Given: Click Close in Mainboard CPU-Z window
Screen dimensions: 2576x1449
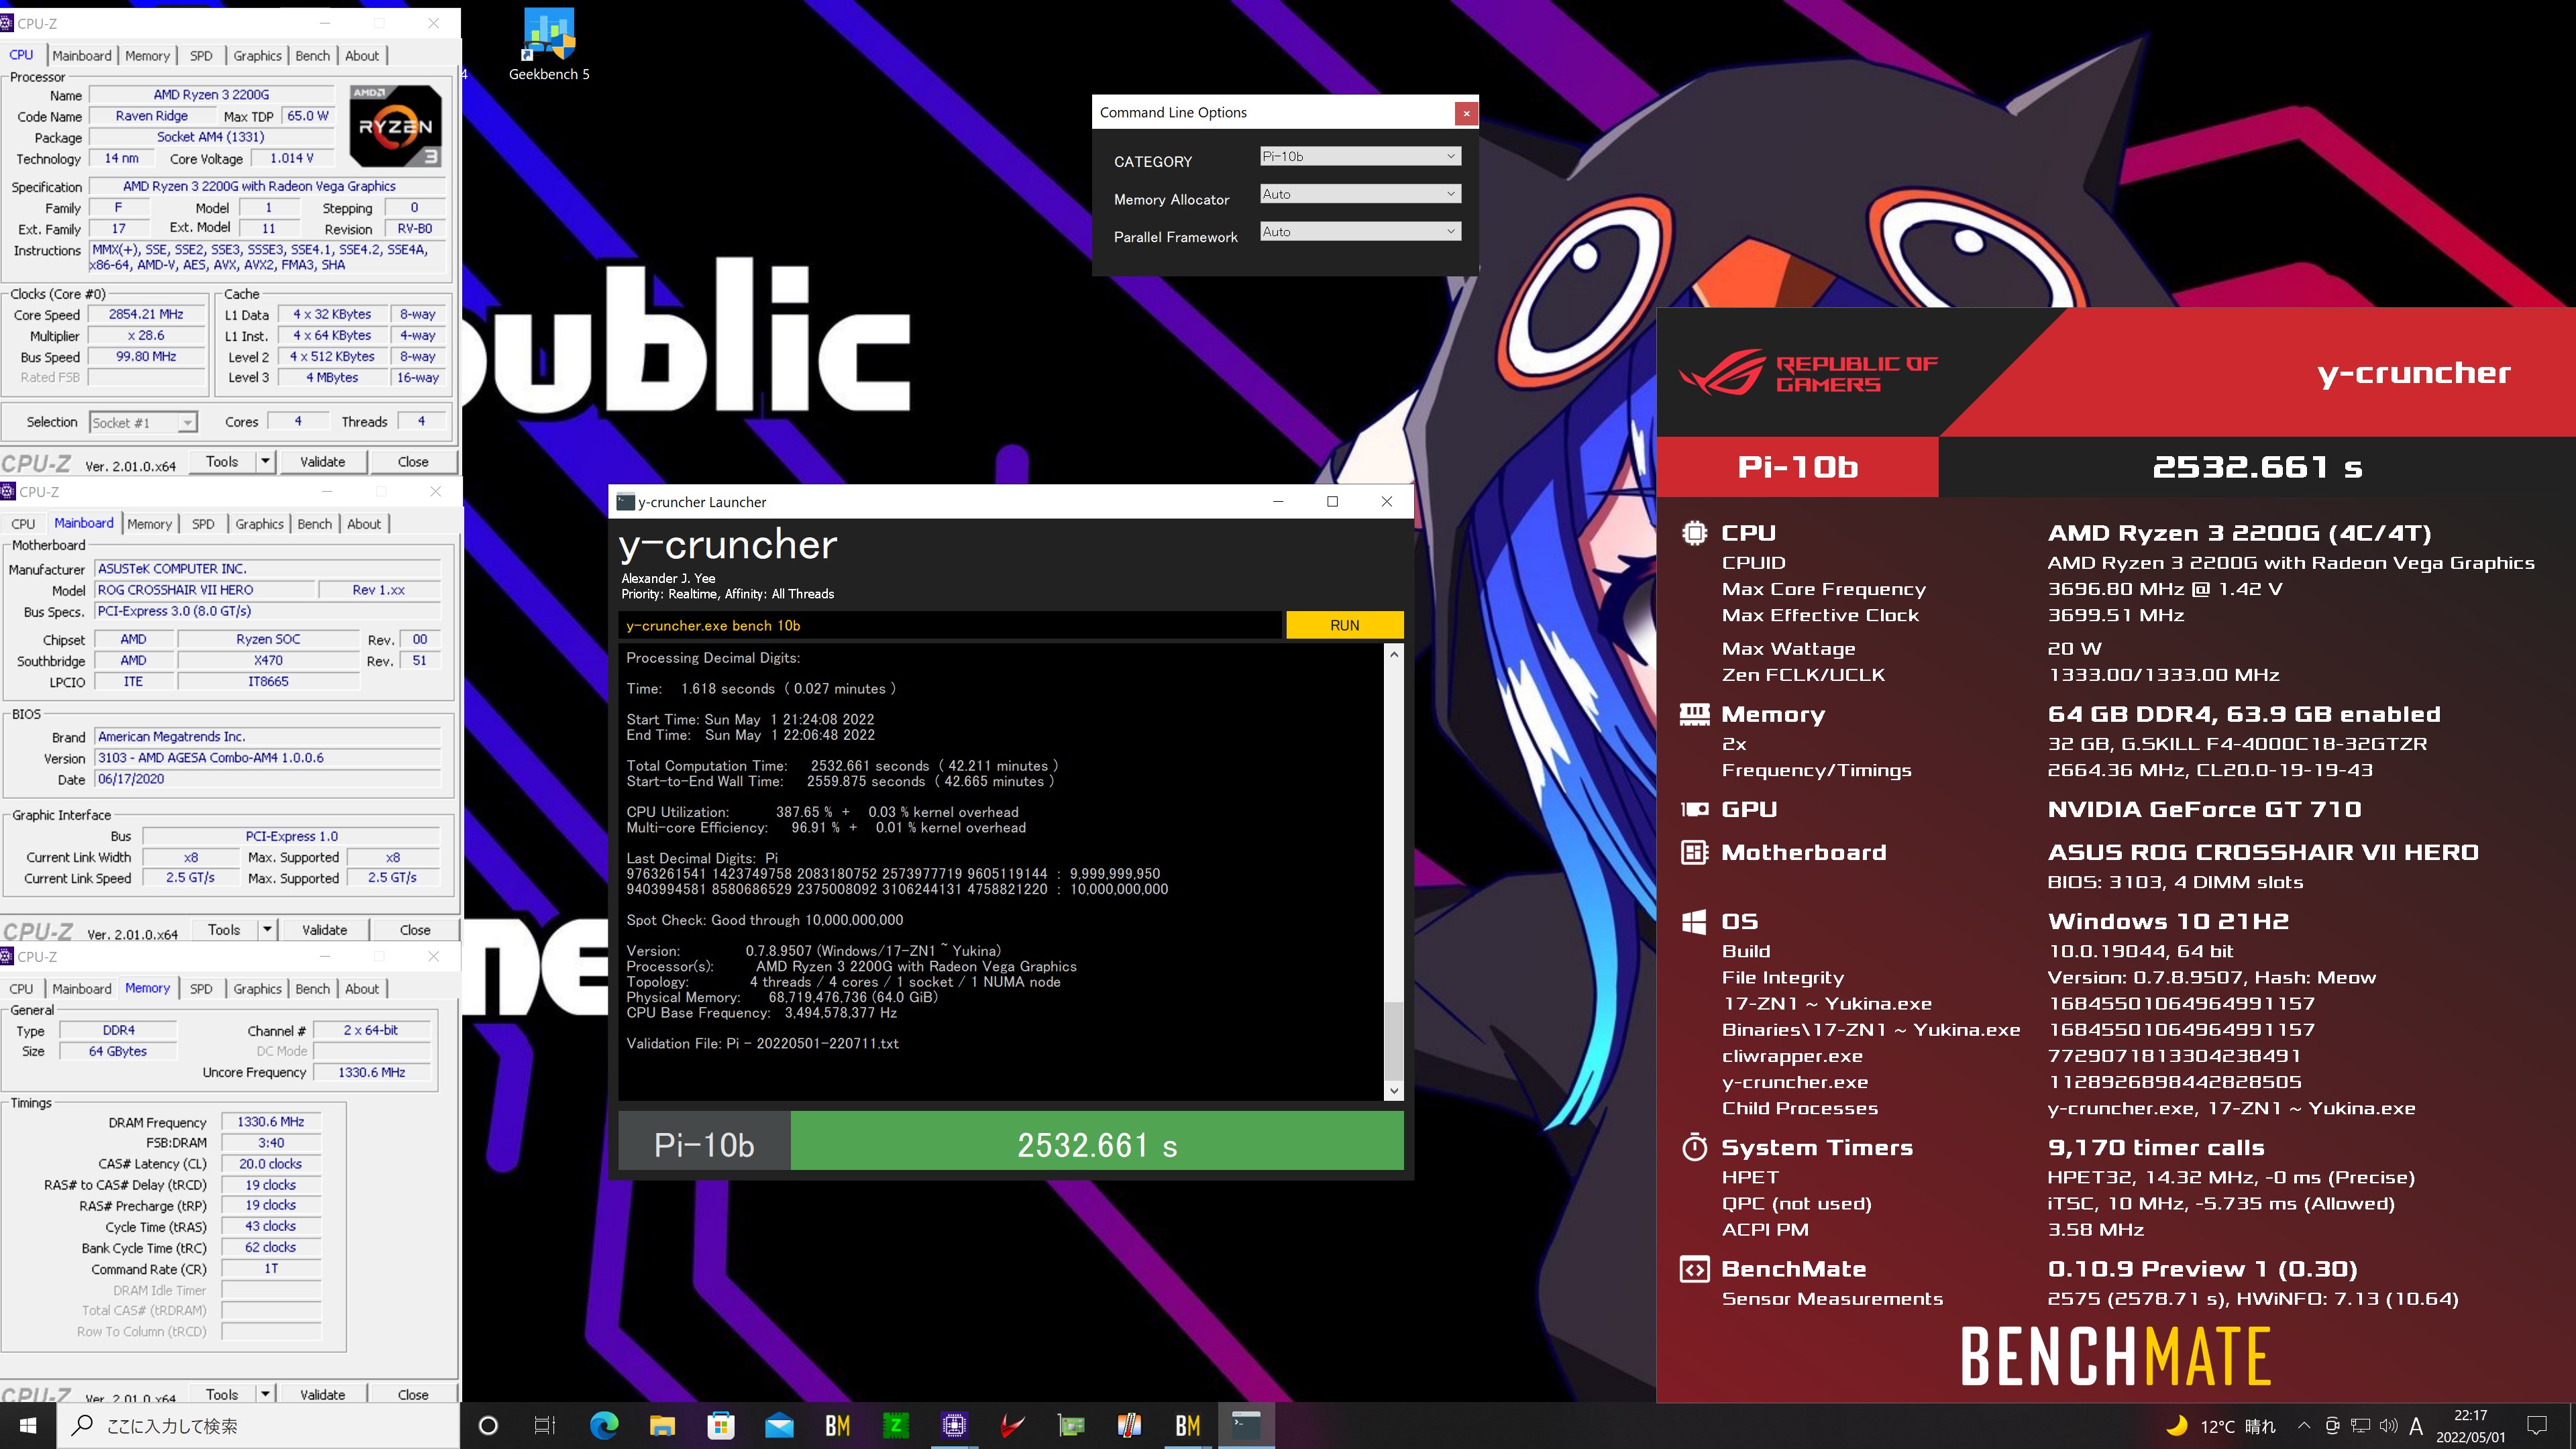Looking at the screenshot, I should pos(415,930).
